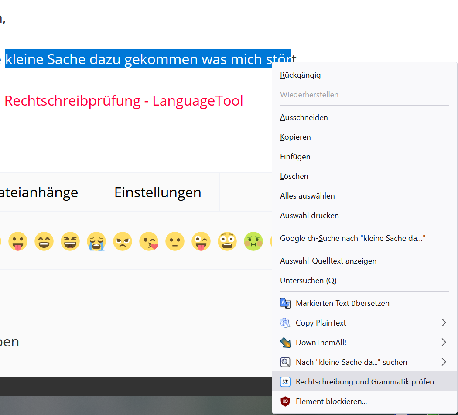Select the winking tongue-out emoji
458x415 pixels.
(x=201, y=241)
